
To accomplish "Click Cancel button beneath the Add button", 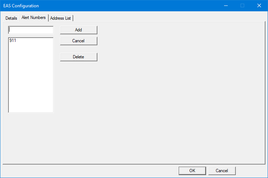I will click(x=78, y=41).
